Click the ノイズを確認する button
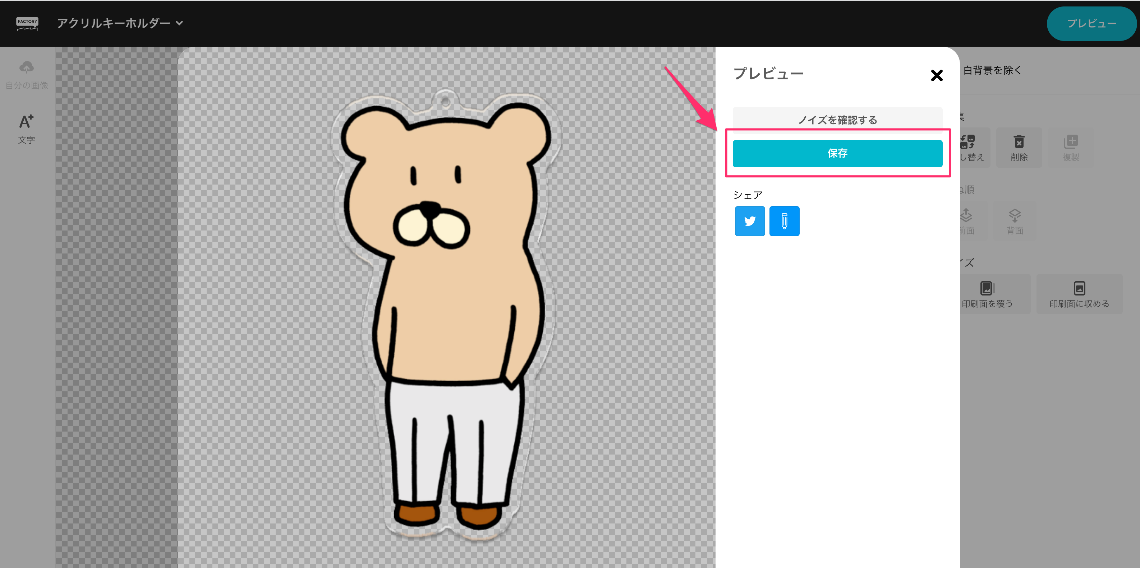 click(837, 119)
